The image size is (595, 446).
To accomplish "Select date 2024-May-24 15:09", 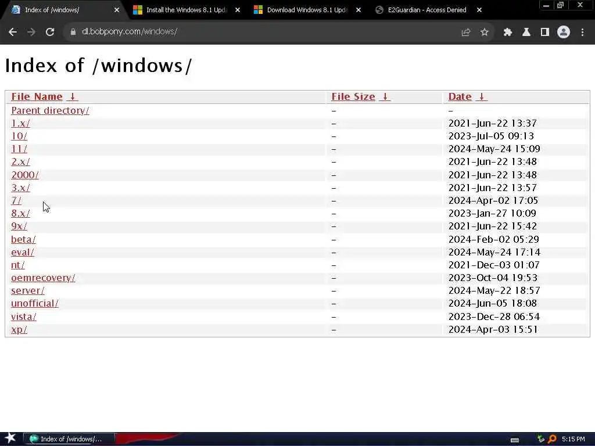I will (494, 149).
